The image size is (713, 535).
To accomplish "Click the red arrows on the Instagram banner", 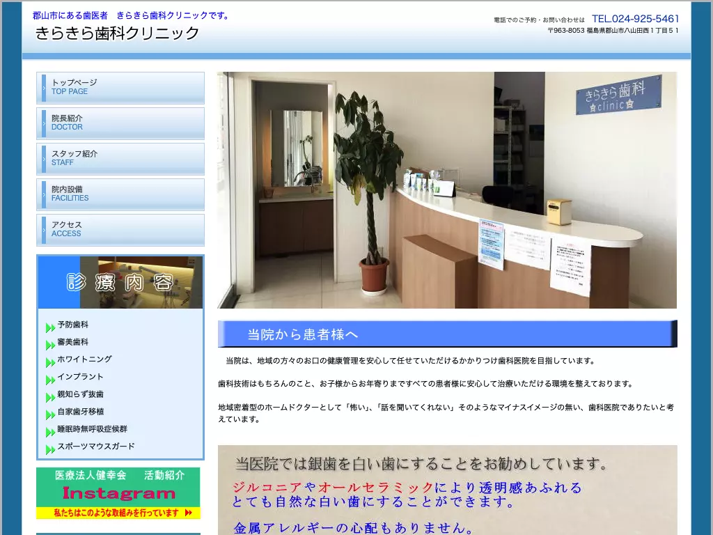I will pos(189,513).
